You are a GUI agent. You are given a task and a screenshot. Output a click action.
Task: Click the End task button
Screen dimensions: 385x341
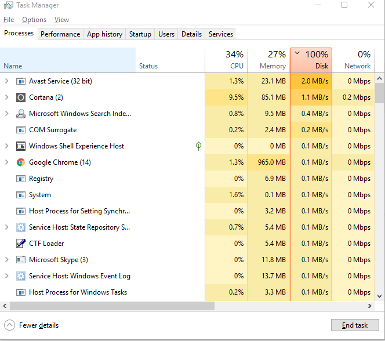tap(355, 325)
